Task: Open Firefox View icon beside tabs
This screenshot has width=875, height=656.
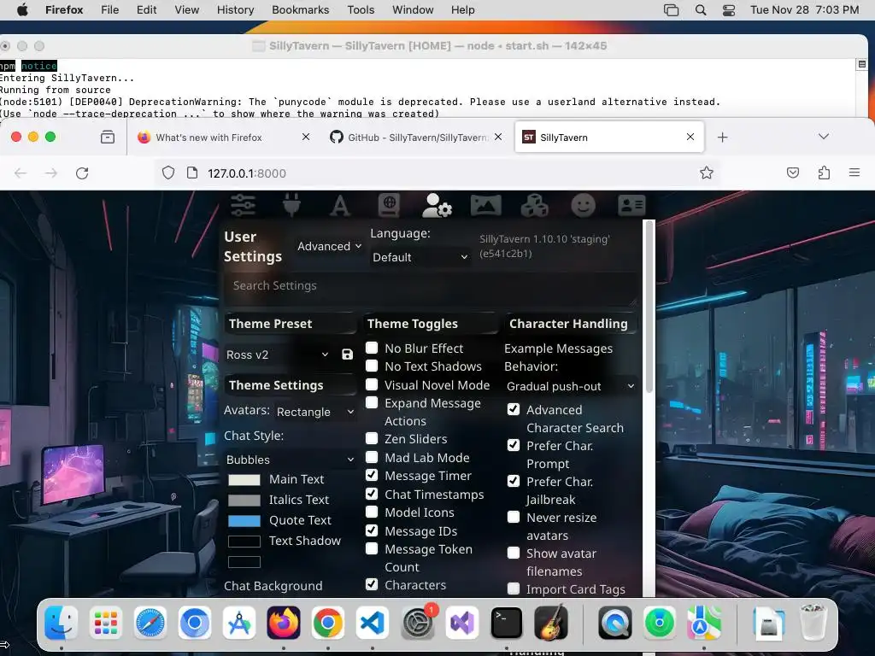Action: point(108,137)
